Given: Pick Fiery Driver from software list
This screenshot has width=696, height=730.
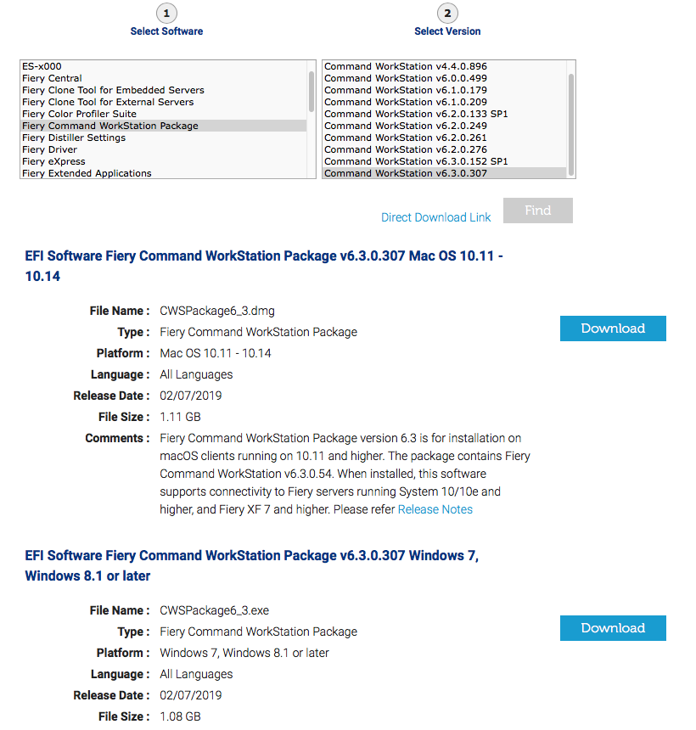Looking at the screenshot, I should [x=49, y=149].
